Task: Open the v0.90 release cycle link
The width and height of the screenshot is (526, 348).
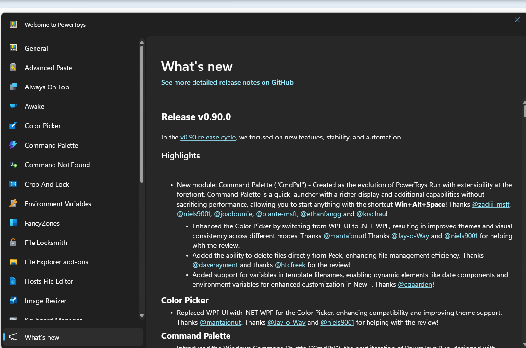Action: coord(208,137)
